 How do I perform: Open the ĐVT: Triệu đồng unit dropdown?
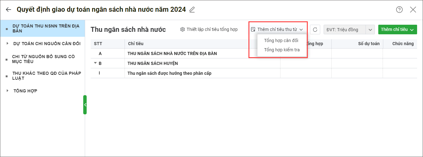pos(370,30)
